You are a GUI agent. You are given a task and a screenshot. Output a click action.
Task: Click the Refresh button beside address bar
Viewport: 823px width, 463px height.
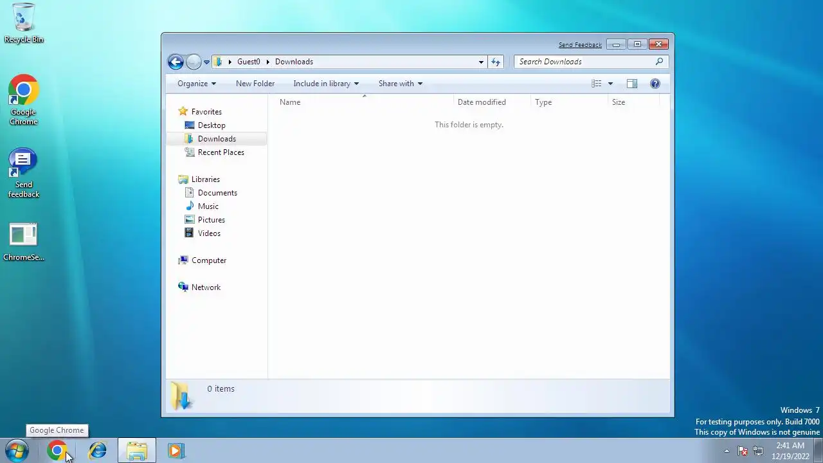(496, 62)
